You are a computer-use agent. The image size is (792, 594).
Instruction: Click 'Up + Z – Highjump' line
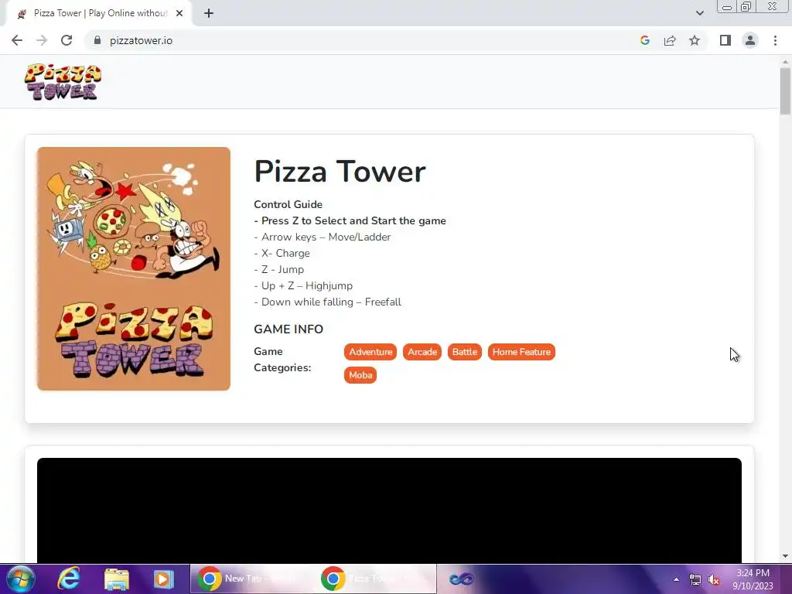(x=303, y=285)
